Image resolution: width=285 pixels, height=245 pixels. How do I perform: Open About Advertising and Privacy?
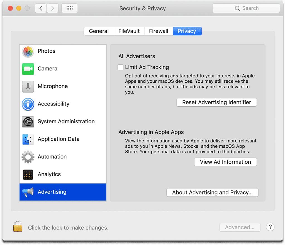212,193
